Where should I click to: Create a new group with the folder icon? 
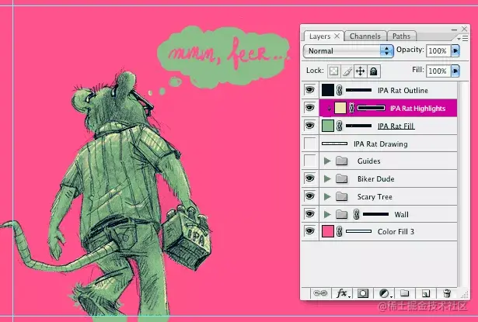[x=404, y=293]
